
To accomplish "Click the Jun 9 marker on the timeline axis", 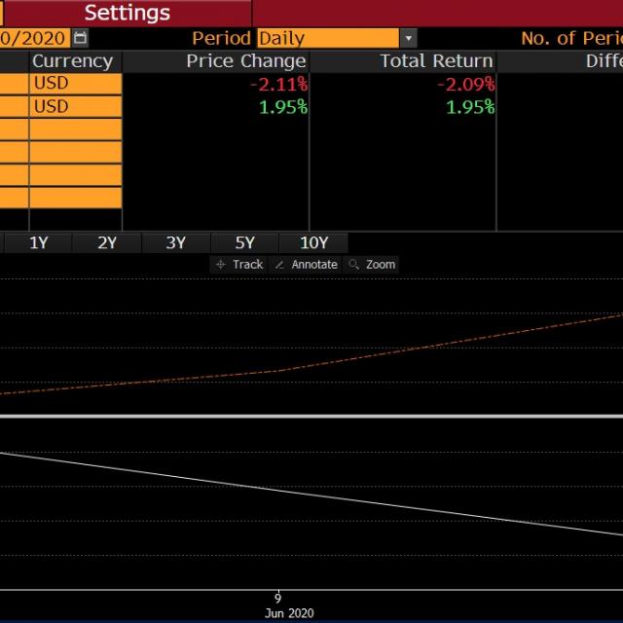I will point(277,598).
